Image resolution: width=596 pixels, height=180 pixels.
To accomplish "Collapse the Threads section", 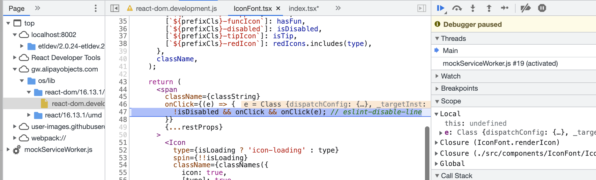I will pyautogui.click(x=437, y=39).
